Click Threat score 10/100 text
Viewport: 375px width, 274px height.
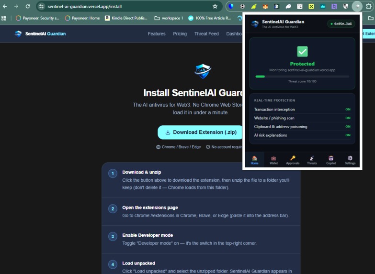pyautogui.click(x=302, y=81)
